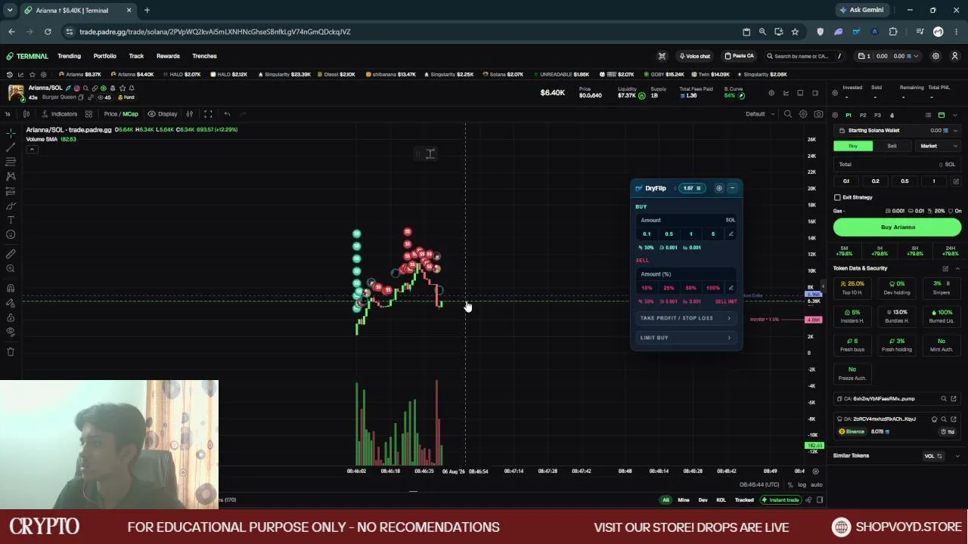968x544 pixels.
Task: Undo last chart action
Action: [x=227, y=114]
